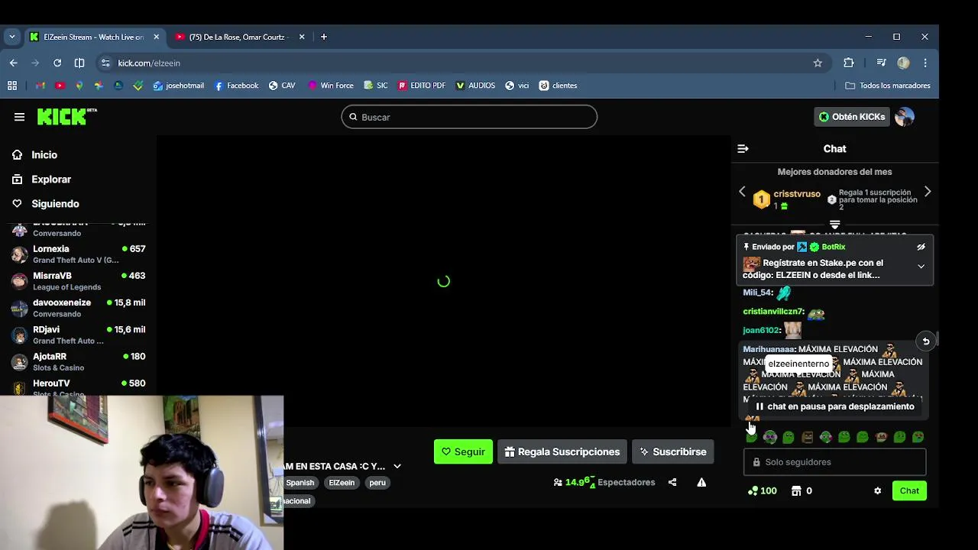978x550 pixels.
Task: Click the Mili_54 username in chat
Action: tap(757, 293)
